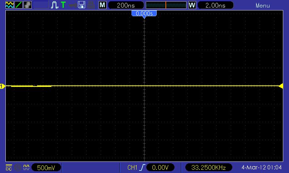Click the M main timebase icon

pos(102,5)
